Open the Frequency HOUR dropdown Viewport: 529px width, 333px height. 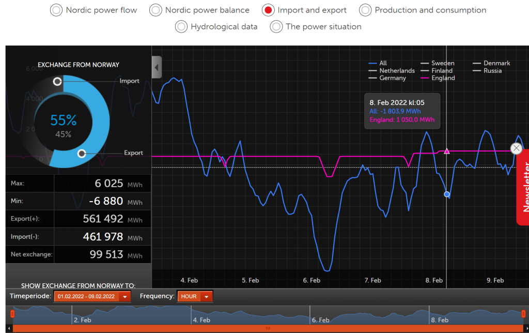pos(195,296)
